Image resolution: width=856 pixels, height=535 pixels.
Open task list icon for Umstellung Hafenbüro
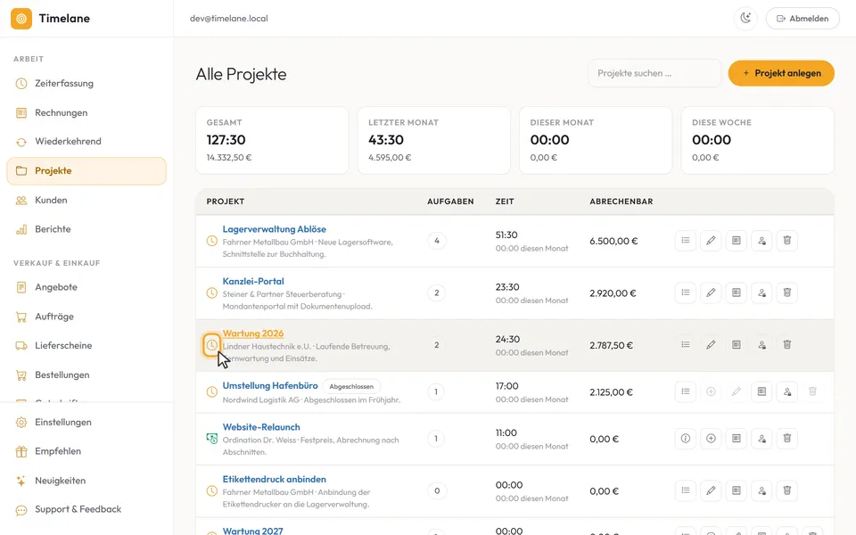click(685, 391)
